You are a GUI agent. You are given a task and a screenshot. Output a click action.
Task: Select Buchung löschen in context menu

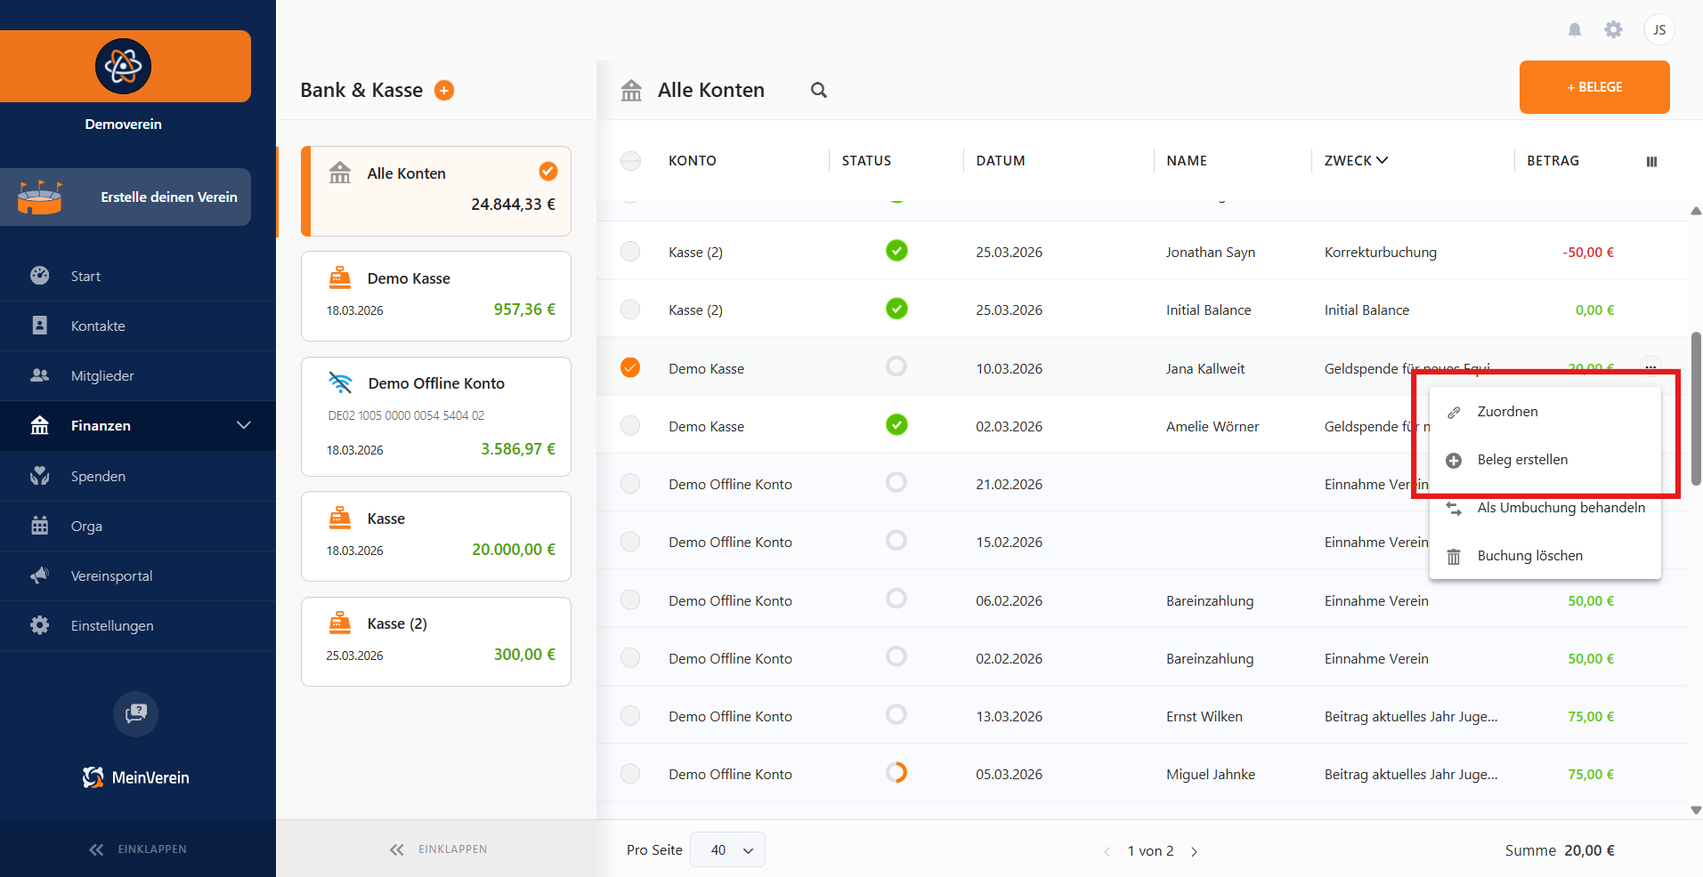[1529, 556]
